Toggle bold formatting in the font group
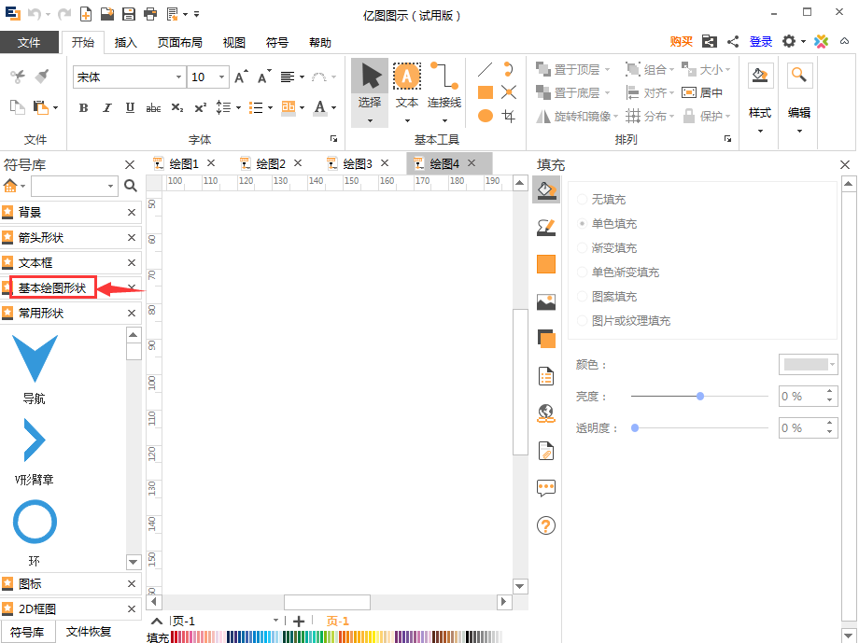Image resolution: width=859 pixels, height=643 pixels. coord(83,108)
